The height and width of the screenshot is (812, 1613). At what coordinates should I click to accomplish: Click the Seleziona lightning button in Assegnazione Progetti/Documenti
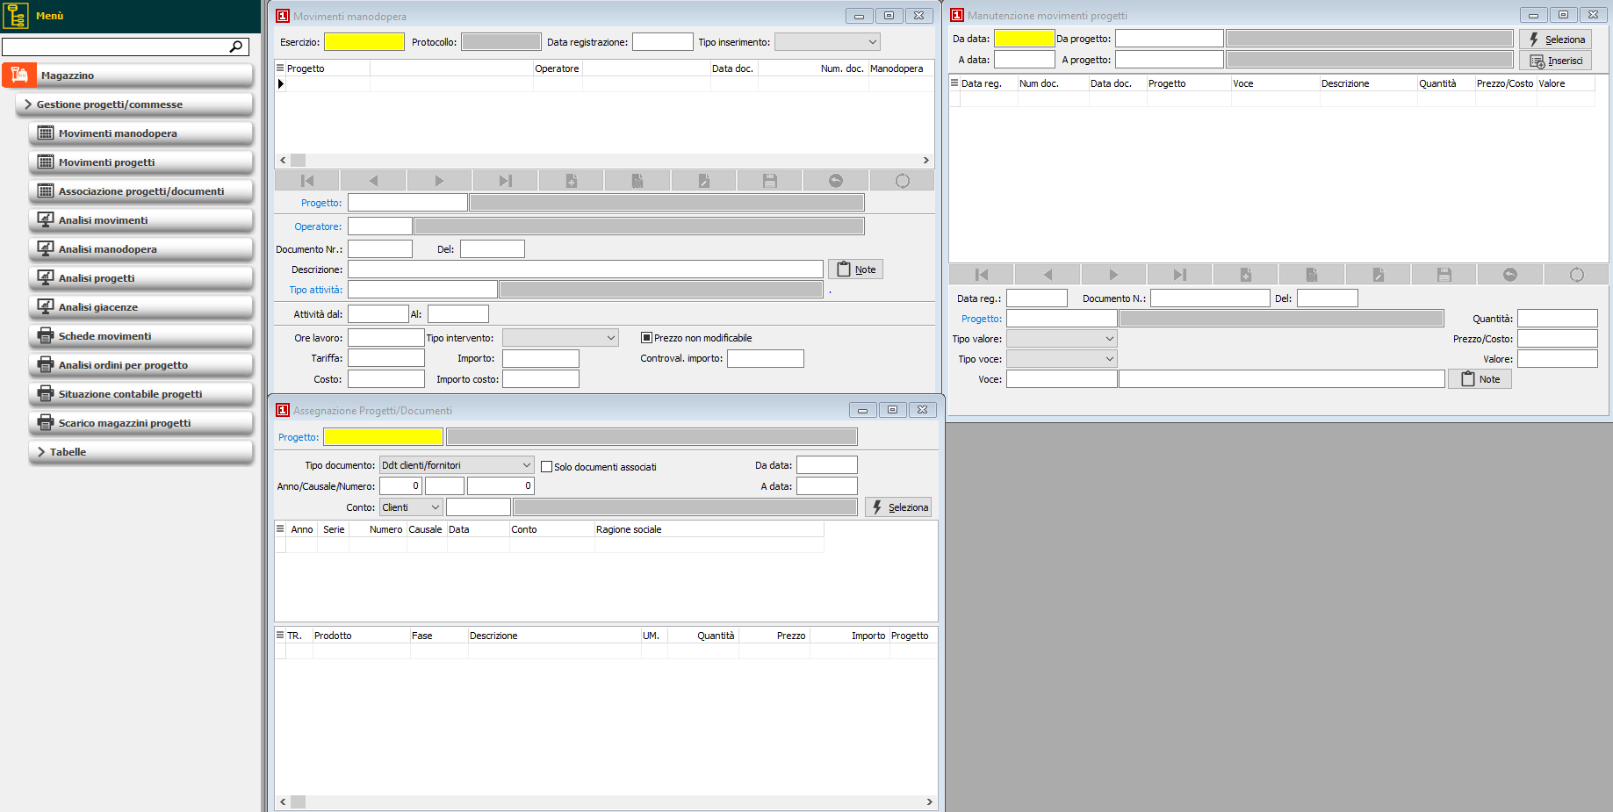897,507
